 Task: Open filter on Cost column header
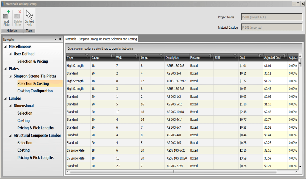pos(260,56)
